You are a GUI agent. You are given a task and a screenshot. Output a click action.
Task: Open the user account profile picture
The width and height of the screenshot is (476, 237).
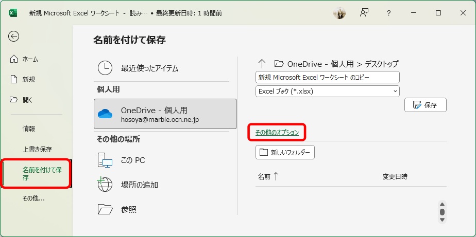(339, 13)
